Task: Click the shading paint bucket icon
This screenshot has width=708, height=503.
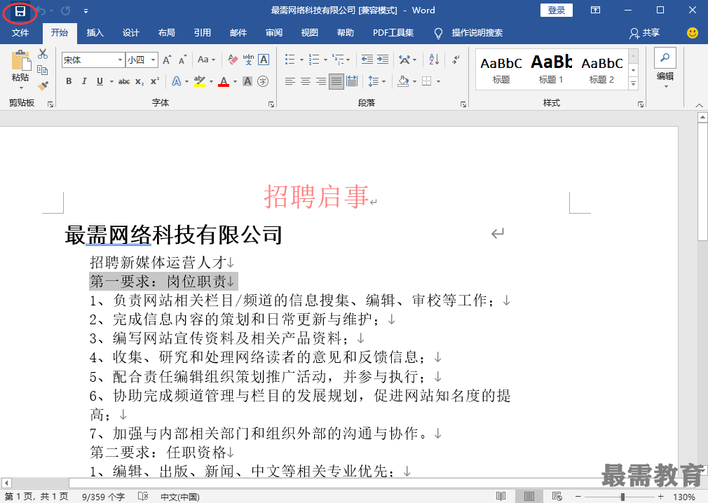Action: click(403, 81)
